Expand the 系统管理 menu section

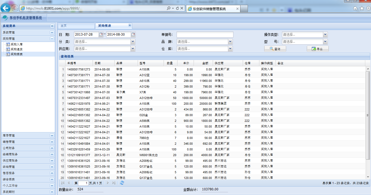point(52,32)
